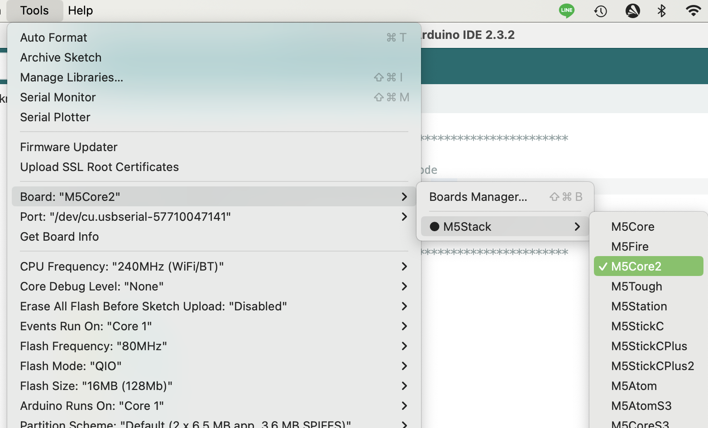Viewport: 708px width, 428px height.
Task: Select the M5Atom board
Action: click(649, 386)
